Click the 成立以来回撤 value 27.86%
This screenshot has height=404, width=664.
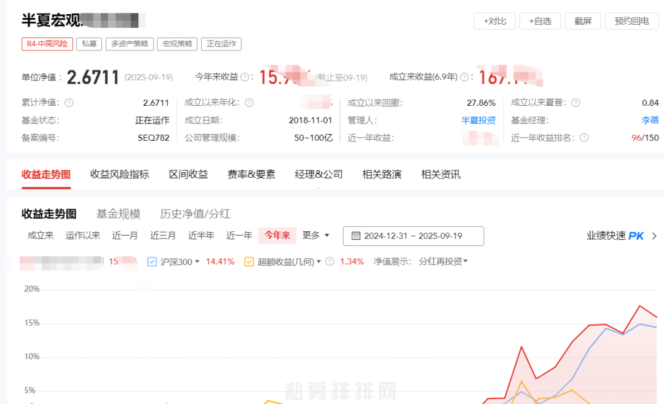point(481,103)
